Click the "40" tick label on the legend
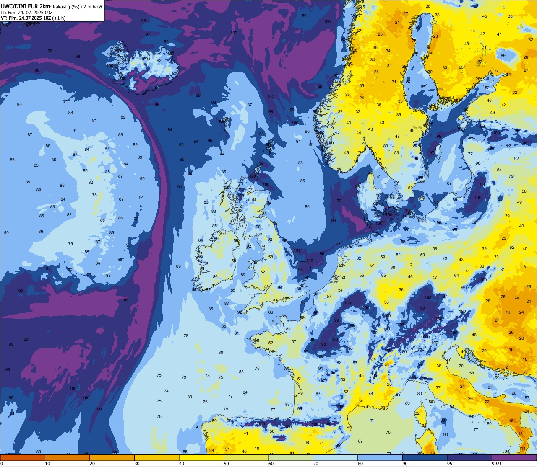 (x=182, y=464)
